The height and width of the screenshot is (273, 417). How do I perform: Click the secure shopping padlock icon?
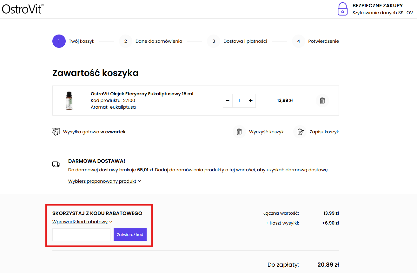click(342, 9)
